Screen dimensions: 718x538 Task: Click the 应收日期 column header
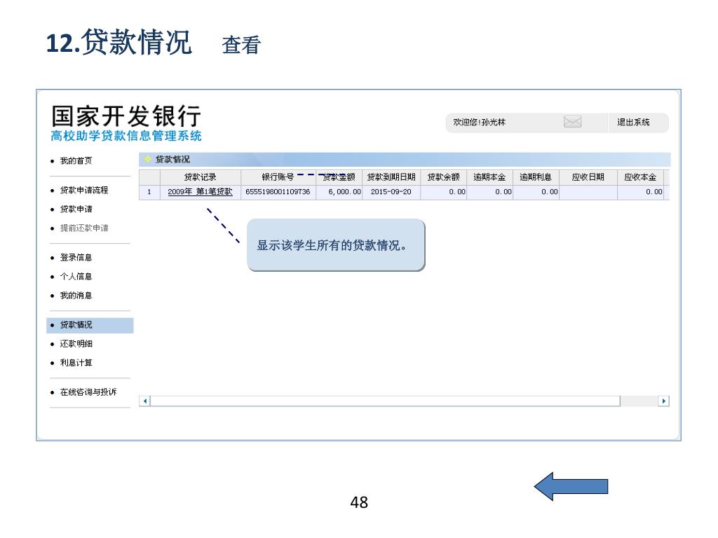[x=588, y=177]
